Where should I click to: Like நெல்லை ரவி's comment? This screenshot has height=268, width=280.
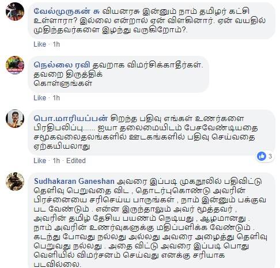tap(40, 98)
